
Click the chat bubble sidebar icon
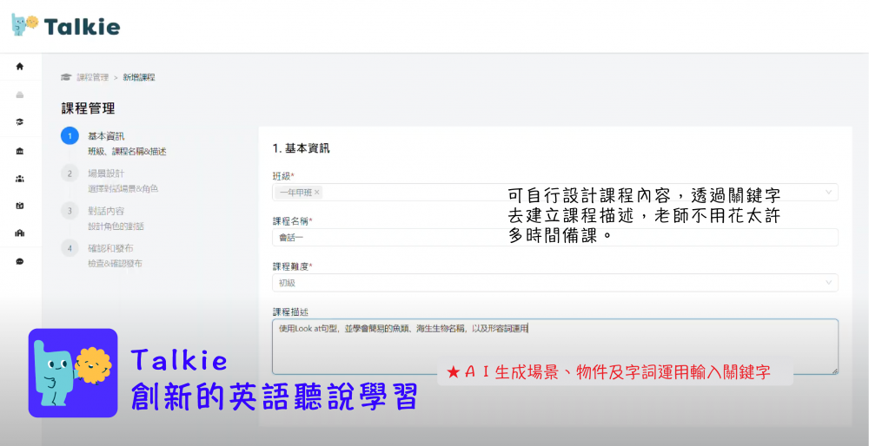point(20,261)
